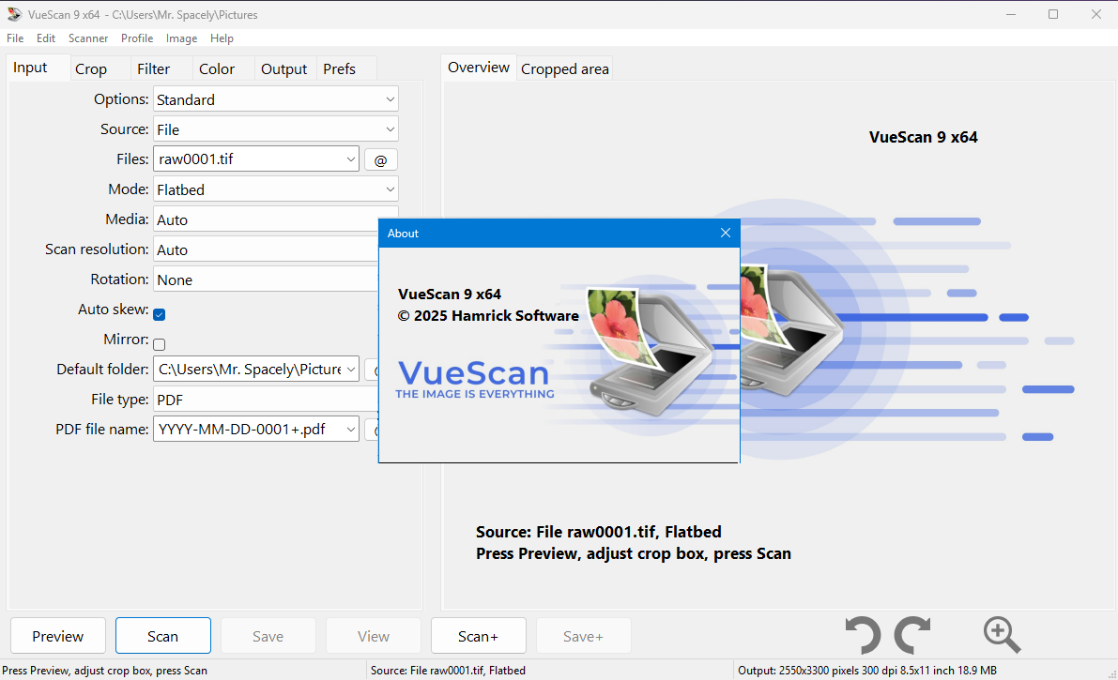Open the Scanner menu
This screenshot has height=680, width=1118.
click(x=88, y=38)
